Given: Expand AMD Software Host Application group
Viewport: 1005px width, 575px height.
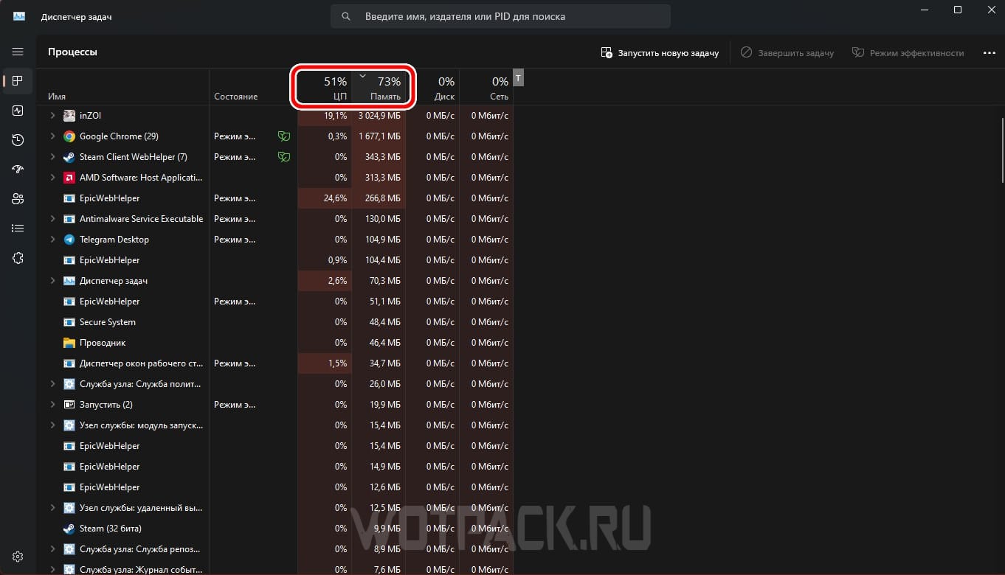Looking at the screenshot, I should tap(52, 178).
